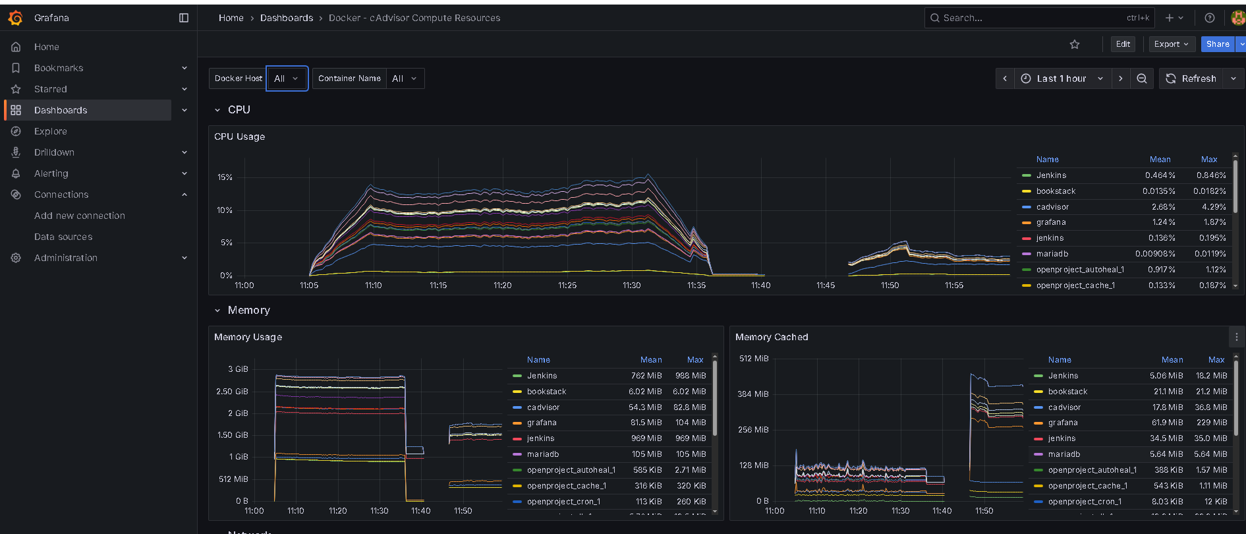
Task: Sort CPU legend by Mean column
Action: [1160, 160]
